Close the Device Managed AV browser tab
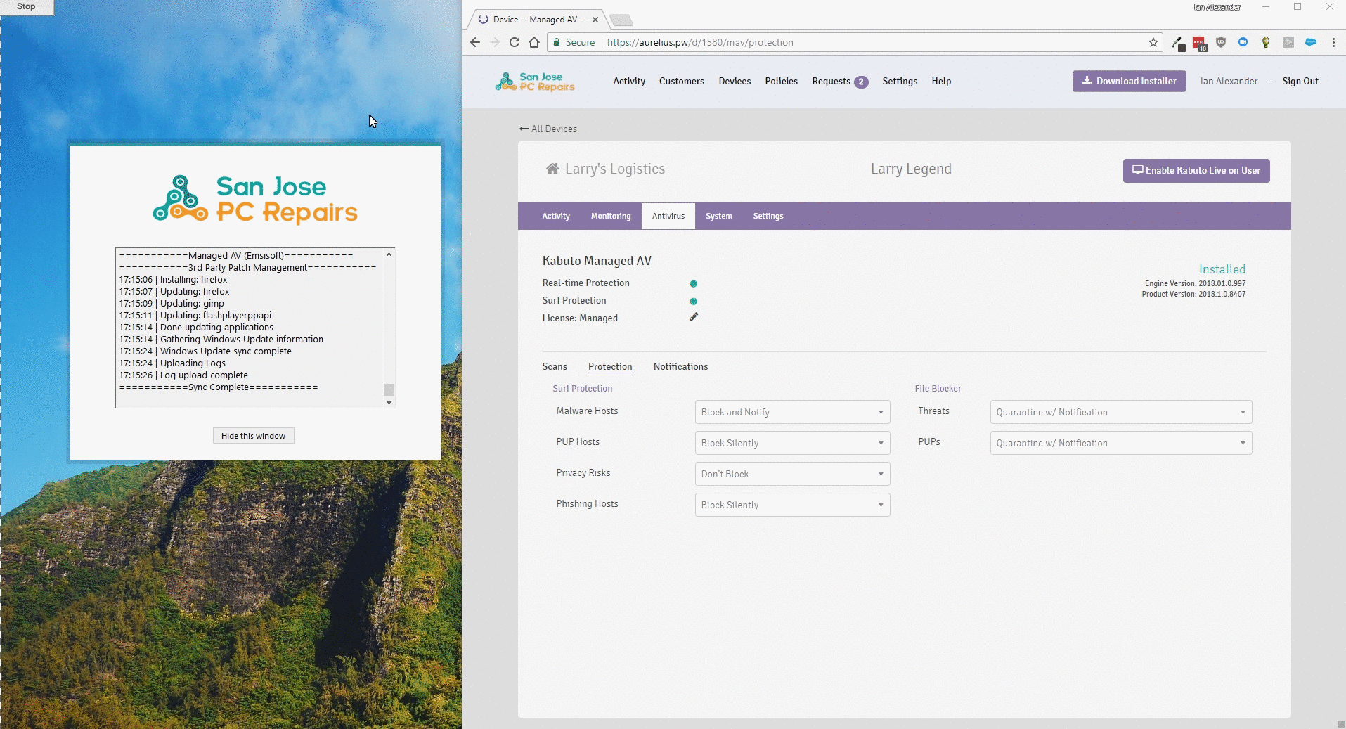This screenshot has height=729, width=1346. [x=595, y=20]
